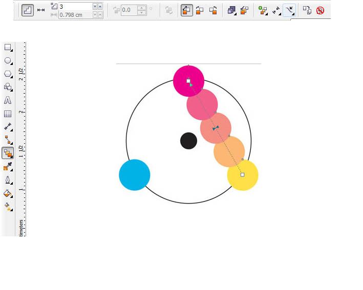Select the Eyedropper tool
The image size is (363, 290).
8,166
